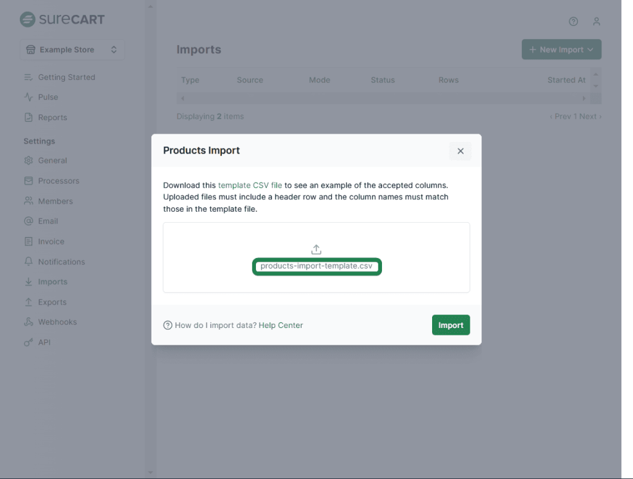Open the New Import dropdown
Screen dimensions: 633x479
coord(561,50)
